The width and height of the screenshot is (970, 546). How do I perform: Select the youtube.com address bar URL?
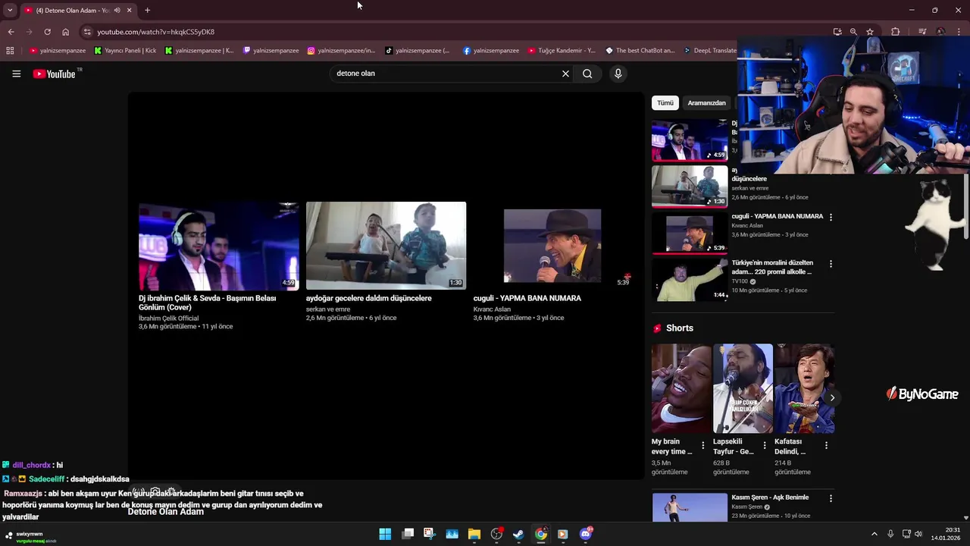click(155, 32)
